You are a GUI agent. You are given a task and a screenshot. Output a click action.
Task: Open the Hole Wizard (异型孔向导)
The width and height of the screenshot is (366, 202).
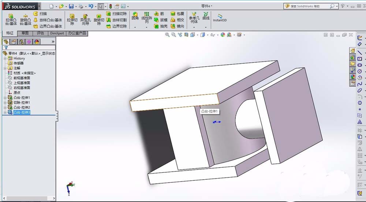tap(85, 20)
